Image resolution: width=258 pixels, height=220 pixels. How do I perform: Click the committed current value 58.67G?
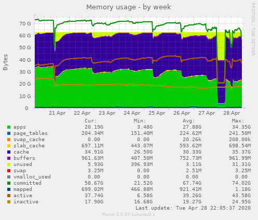94,183
